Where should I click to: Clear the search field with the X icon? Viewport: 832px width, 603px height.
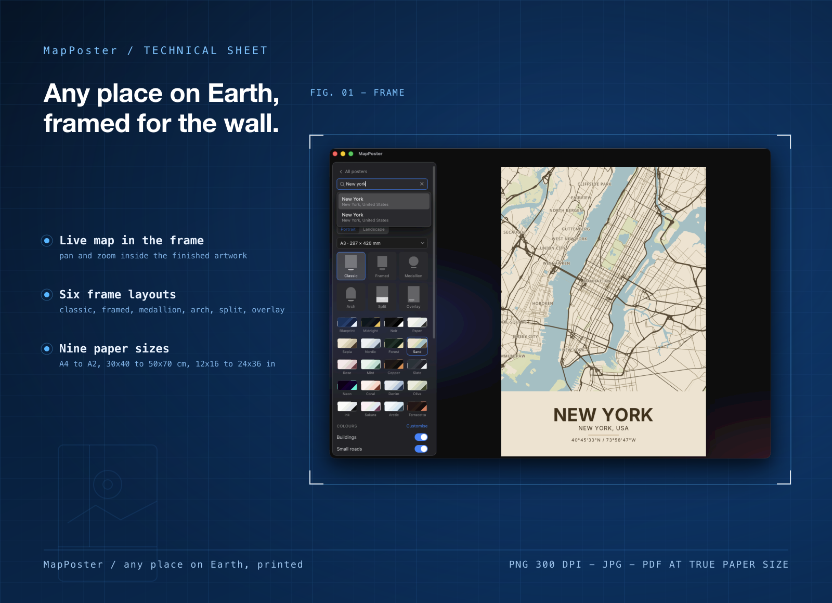(x=422, y=184)
